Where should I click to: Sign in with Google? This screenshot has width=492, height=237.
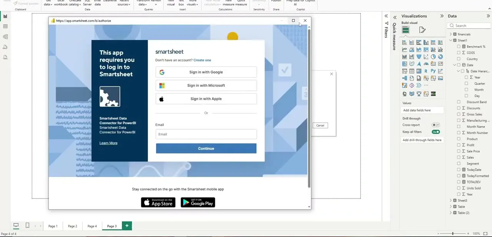pos(206,72)
